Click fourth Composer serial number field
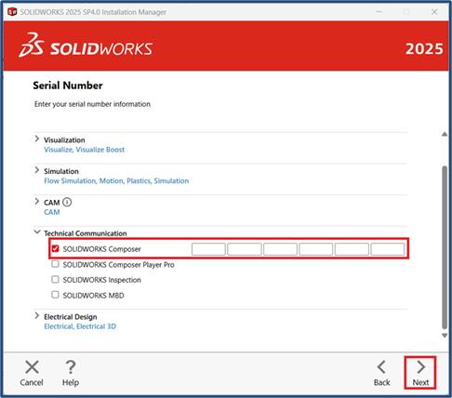 tap(316, 249)
